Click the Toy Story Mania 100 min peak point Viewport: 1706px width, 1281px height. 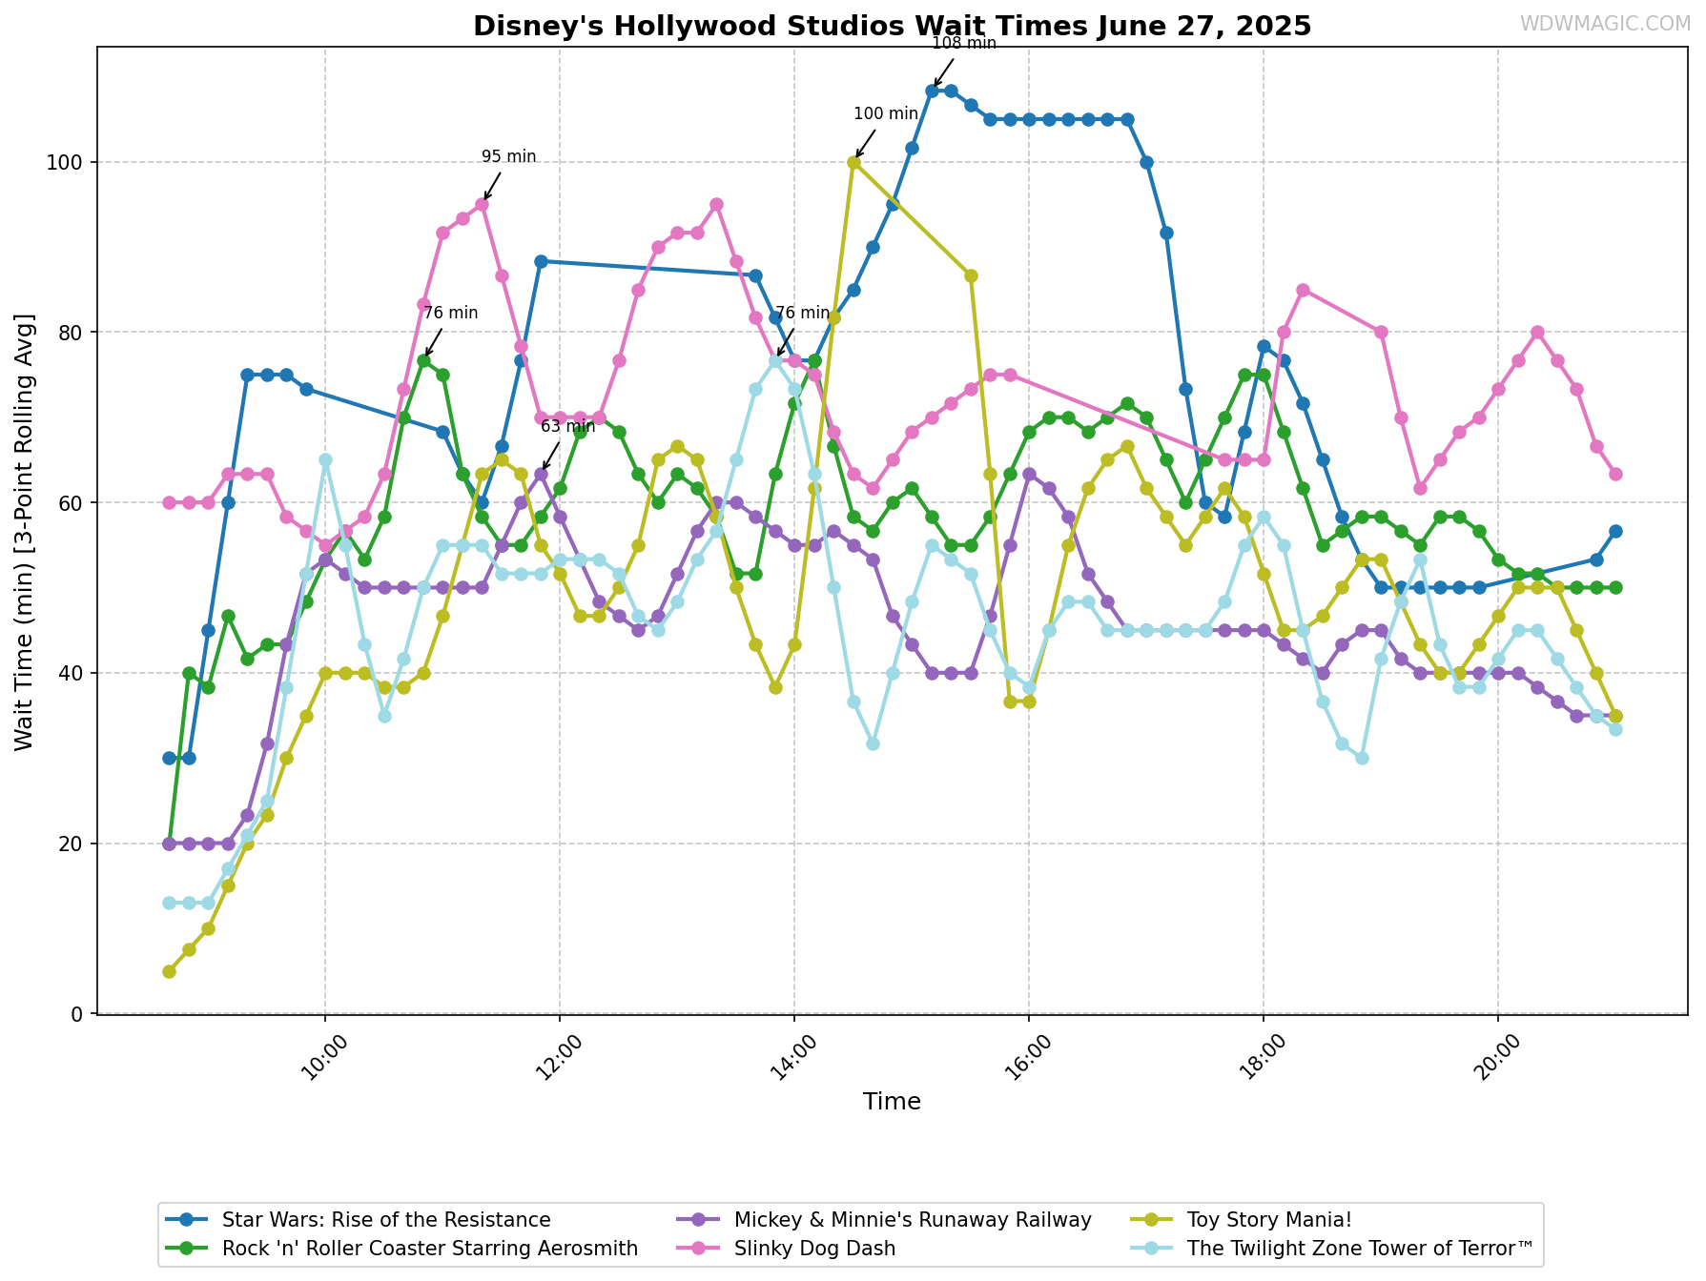853,162
